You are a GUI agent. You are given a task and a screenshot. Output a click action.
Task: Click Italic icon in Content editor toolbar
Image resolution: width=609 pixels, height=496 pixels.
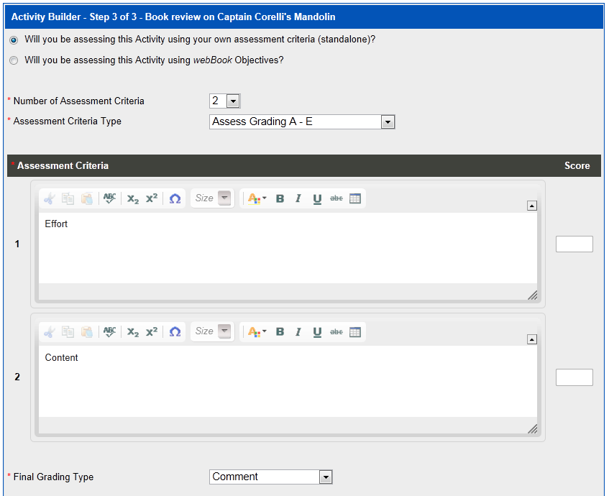coord(298,331)
